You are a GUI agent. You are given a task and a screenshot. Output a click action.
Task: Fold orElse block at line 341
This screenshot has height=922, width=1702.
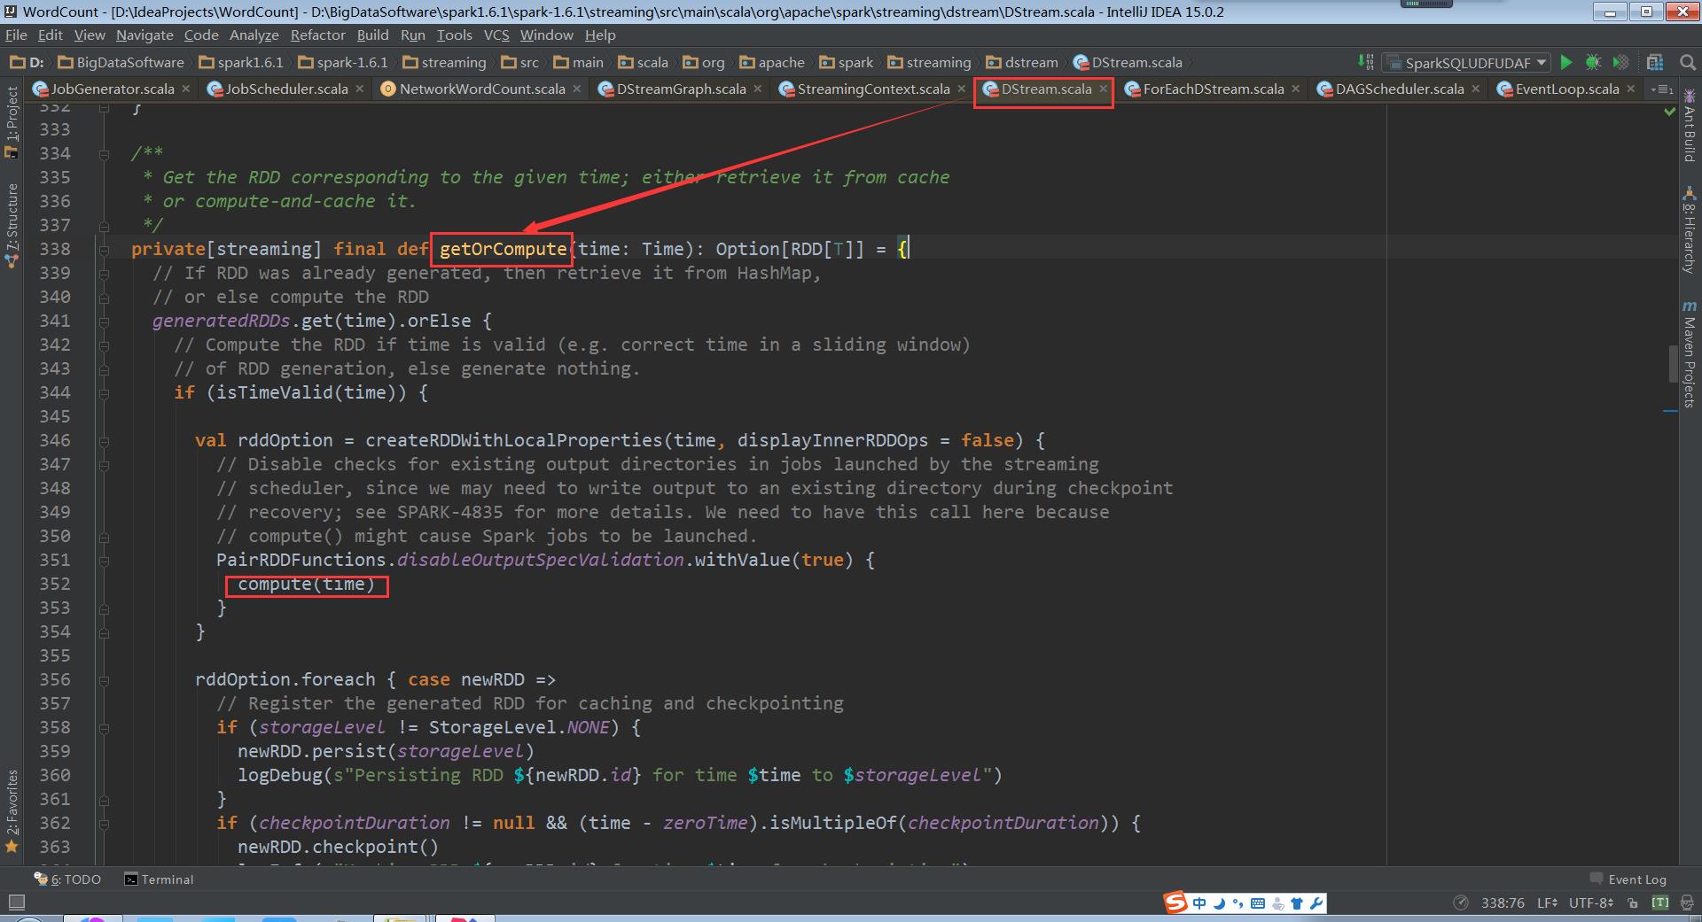point(104,321)
